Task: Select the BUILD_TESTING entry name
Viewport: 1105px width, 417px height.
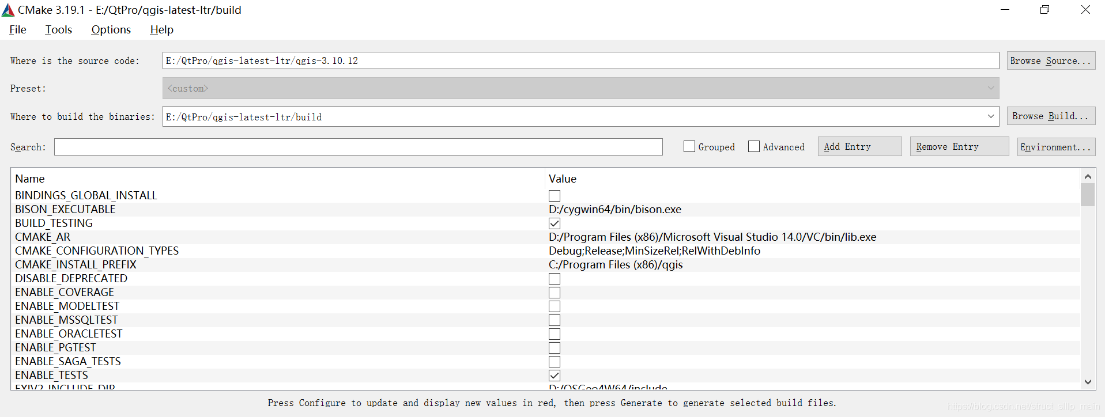Action: [x=54, y=223]
